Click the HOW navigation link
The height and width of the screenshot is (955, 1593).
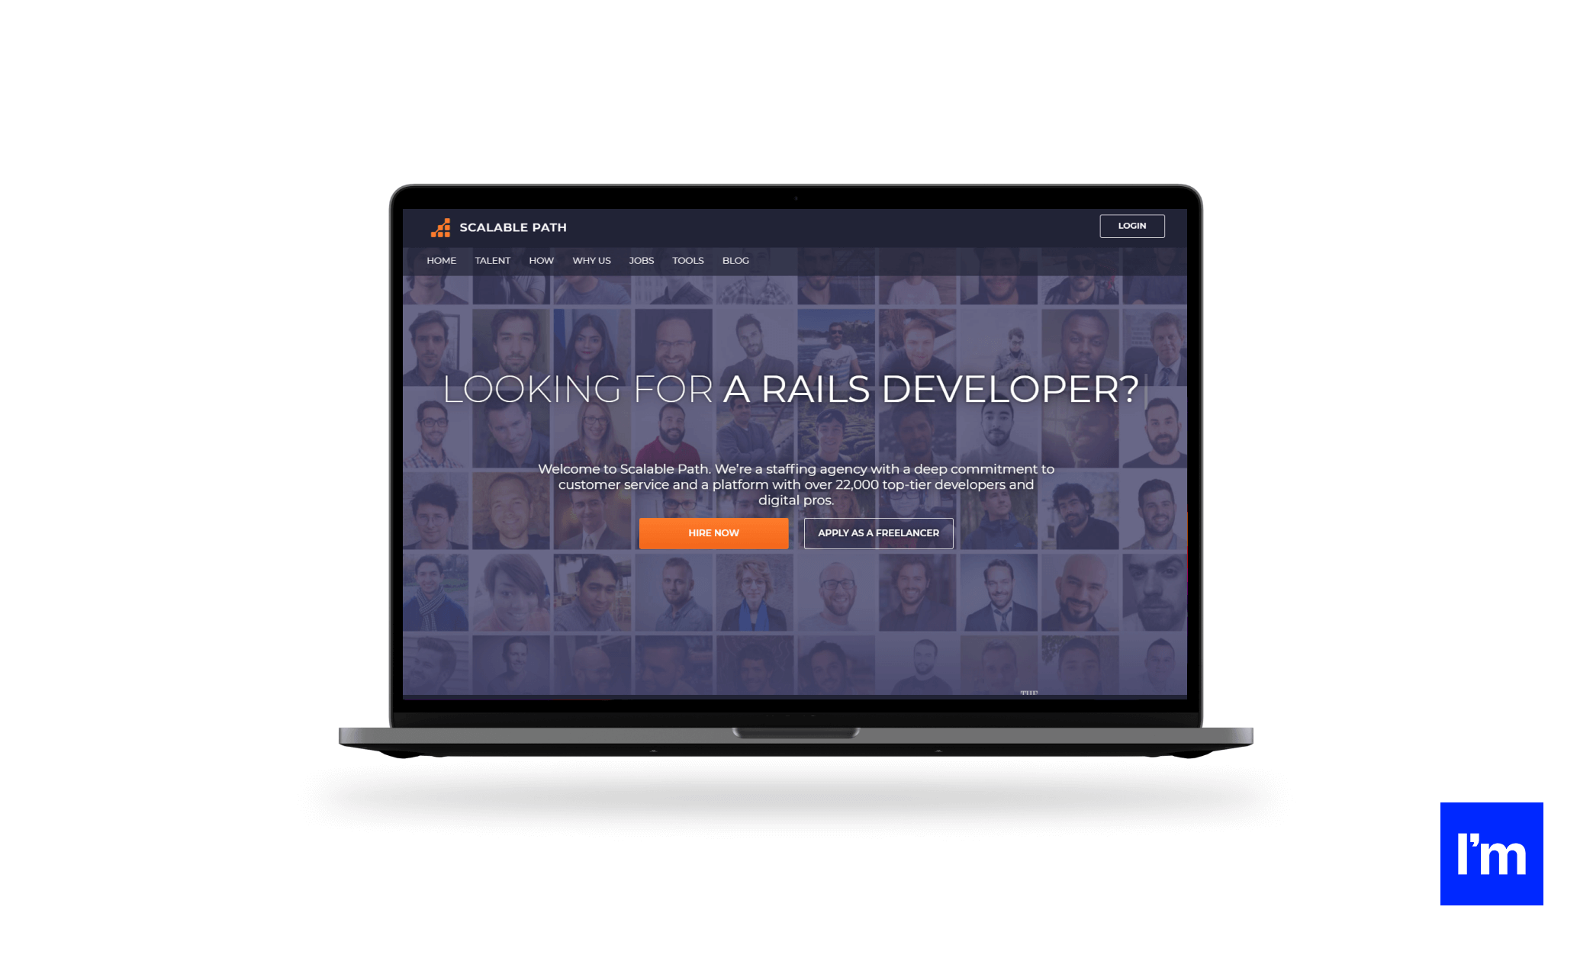pyautogui.click(x=541, y=260)
